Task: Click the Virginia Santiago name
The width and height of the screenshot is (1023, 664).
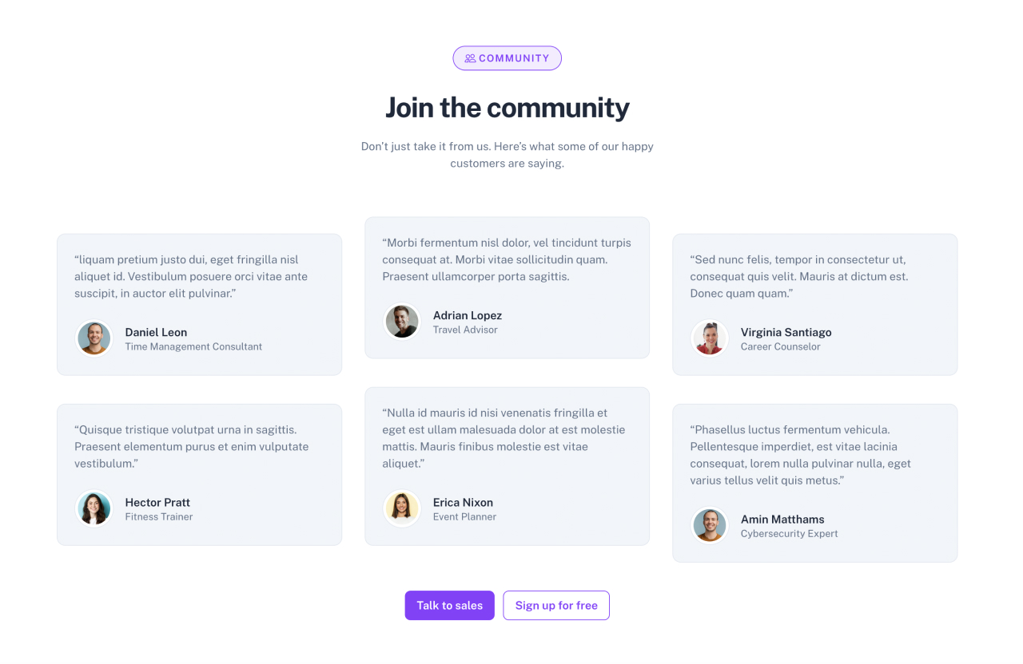Action: (786, 332)
